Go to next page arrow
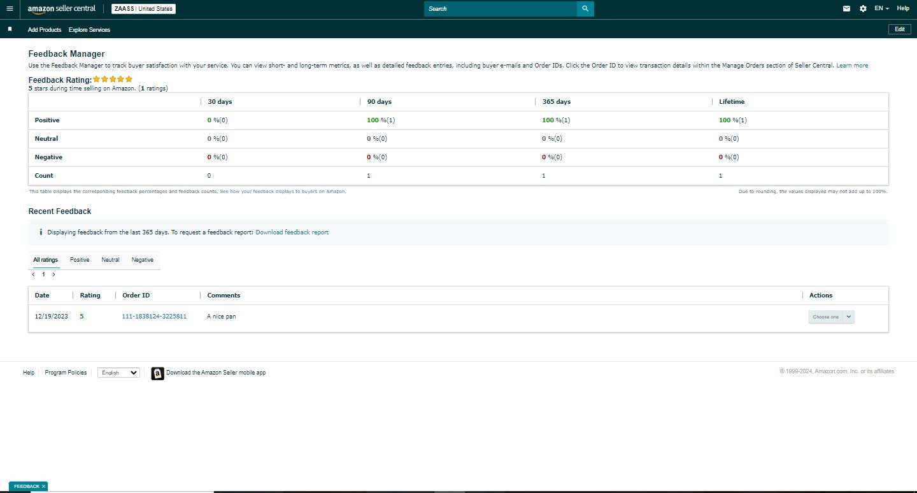Image resolution: width=917 pixels, height=493 pixels. (53, 275)
